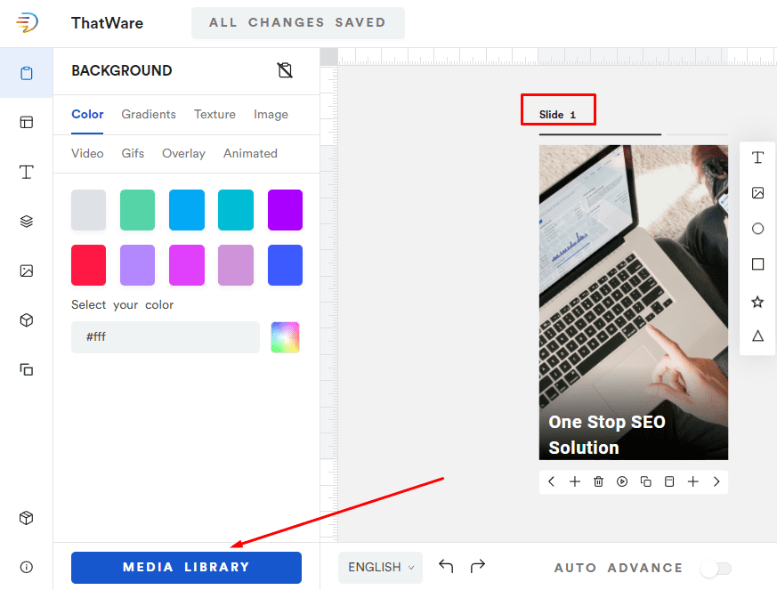The image size is (777, 590).
Task: Open the Background clipboard sidebar icon
Action: (x=27, y=73)
